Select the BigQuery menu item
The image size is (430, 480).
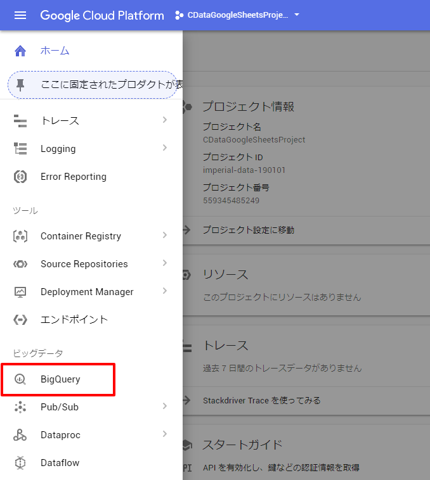(58, 379)
